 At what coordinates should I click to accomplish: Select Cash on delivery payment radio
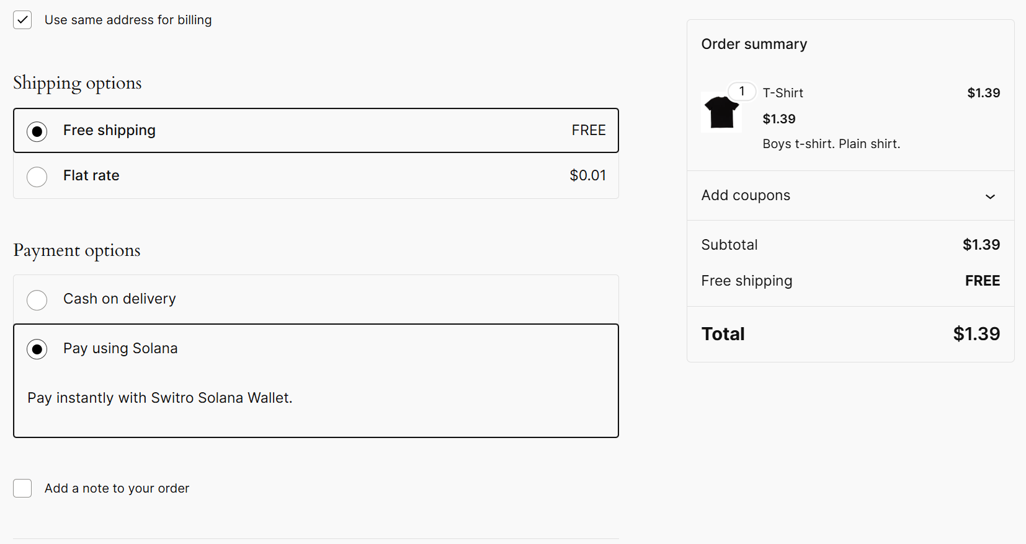click(x=37, y=300)
